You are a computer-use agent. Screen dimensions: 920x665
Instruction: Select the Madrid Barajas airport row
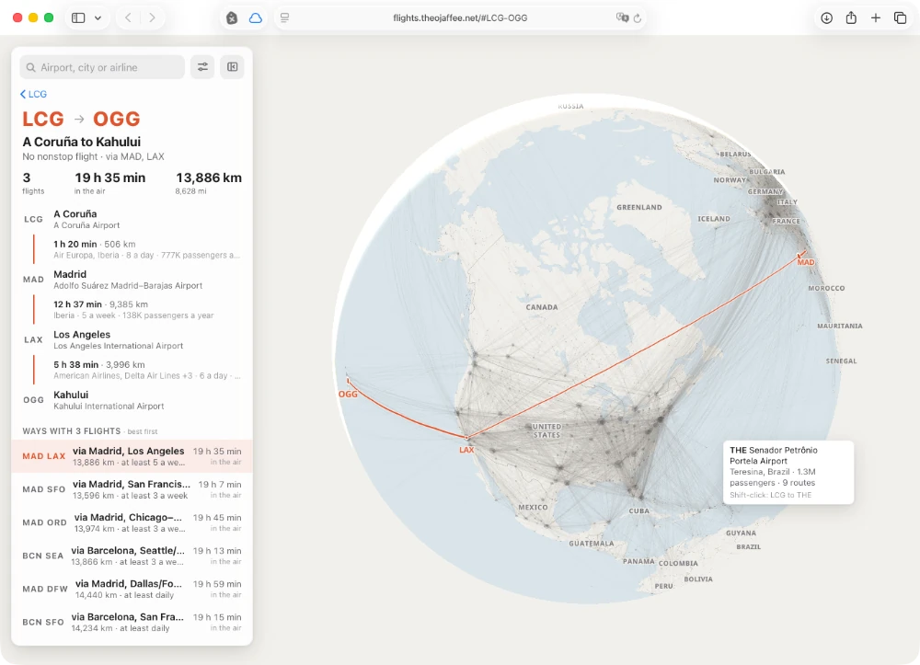(x=132, y=280)
